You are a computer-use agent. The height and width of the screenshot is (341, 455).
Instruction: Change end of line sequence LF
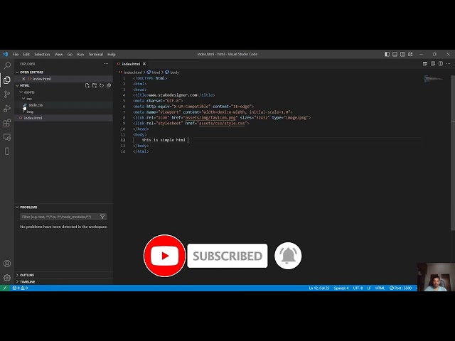coord(369,288)
